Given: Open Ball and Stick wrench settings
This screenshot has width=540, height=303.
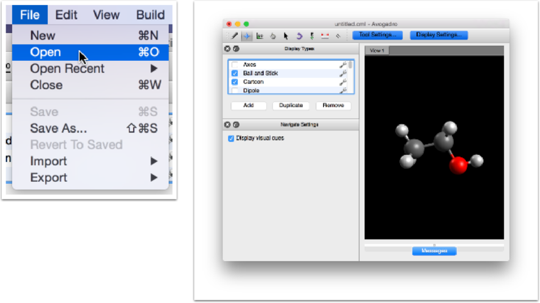Looking at the screenshot, I should tap(343, 73).
